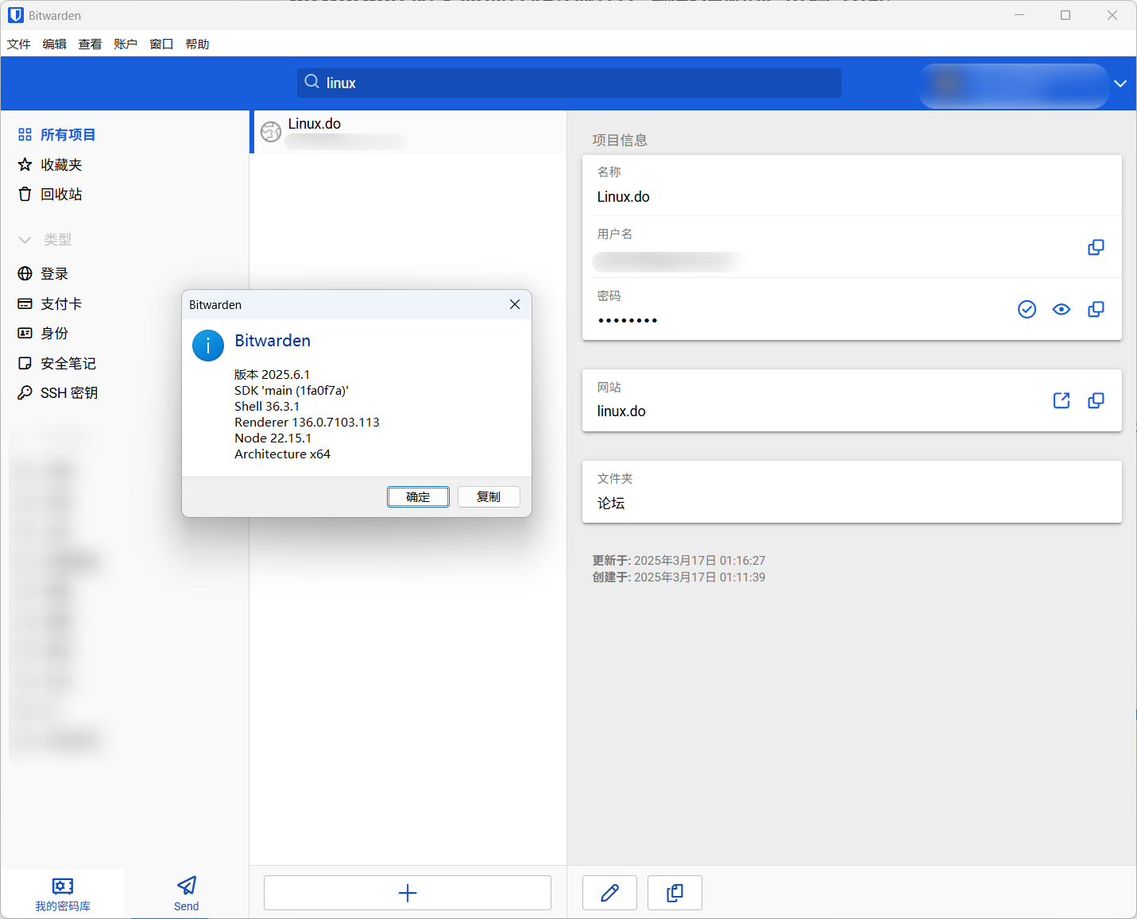Open the 文件 menu
The height and width of the screenshot is (919, 1137).
coord(19,44)
